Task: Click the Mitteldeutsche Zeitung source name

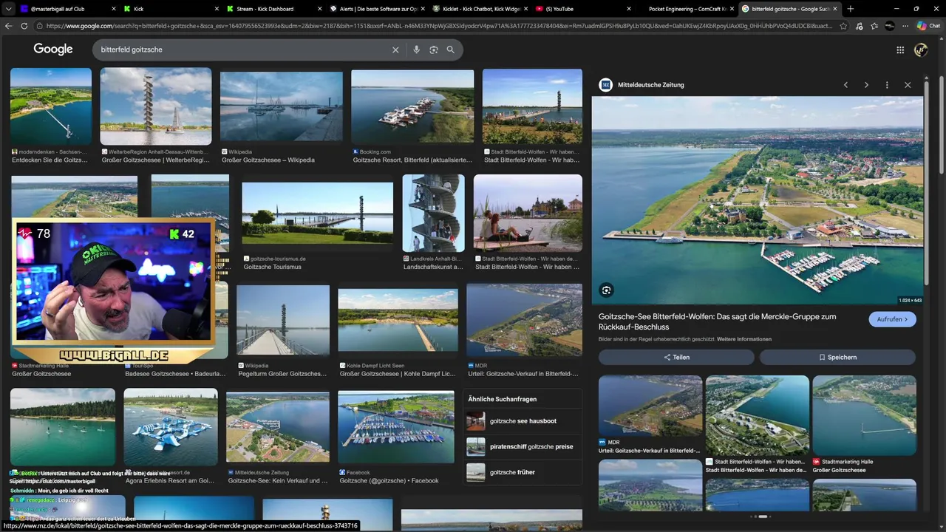Action: 650,85
